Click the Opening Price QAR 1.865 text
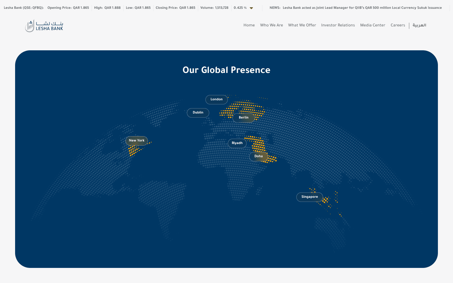Viewport: 453px width, 283px height. coord(68,8)
